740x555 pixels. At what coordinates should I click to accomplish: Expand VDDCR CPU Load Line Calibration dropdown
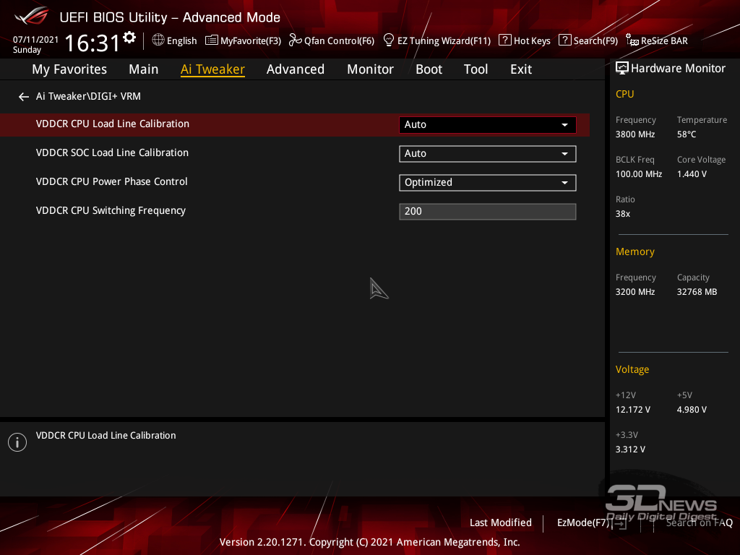point(488,124)
